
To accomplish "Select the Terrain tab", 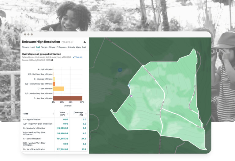I will pyautogui.click(x=44, y=47).
